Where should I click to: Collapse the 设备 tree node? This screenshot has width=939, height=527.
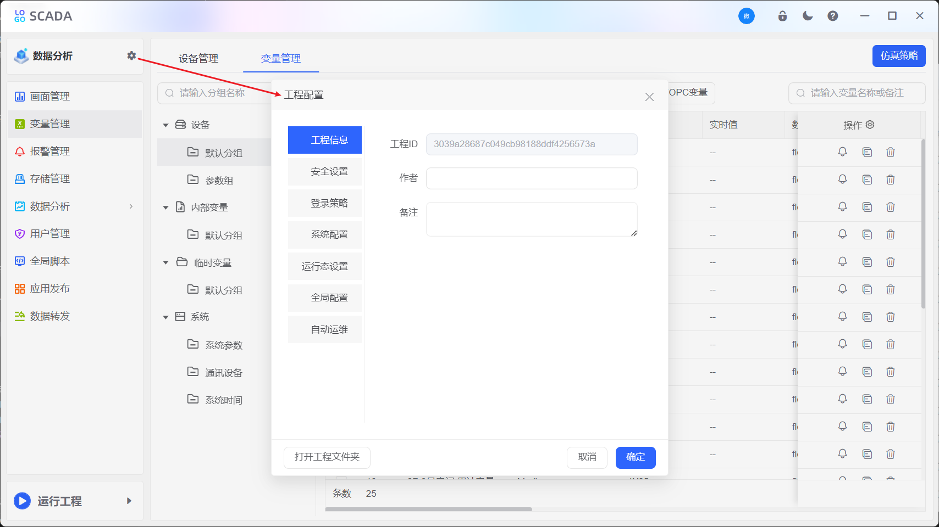tap(165, 125)
